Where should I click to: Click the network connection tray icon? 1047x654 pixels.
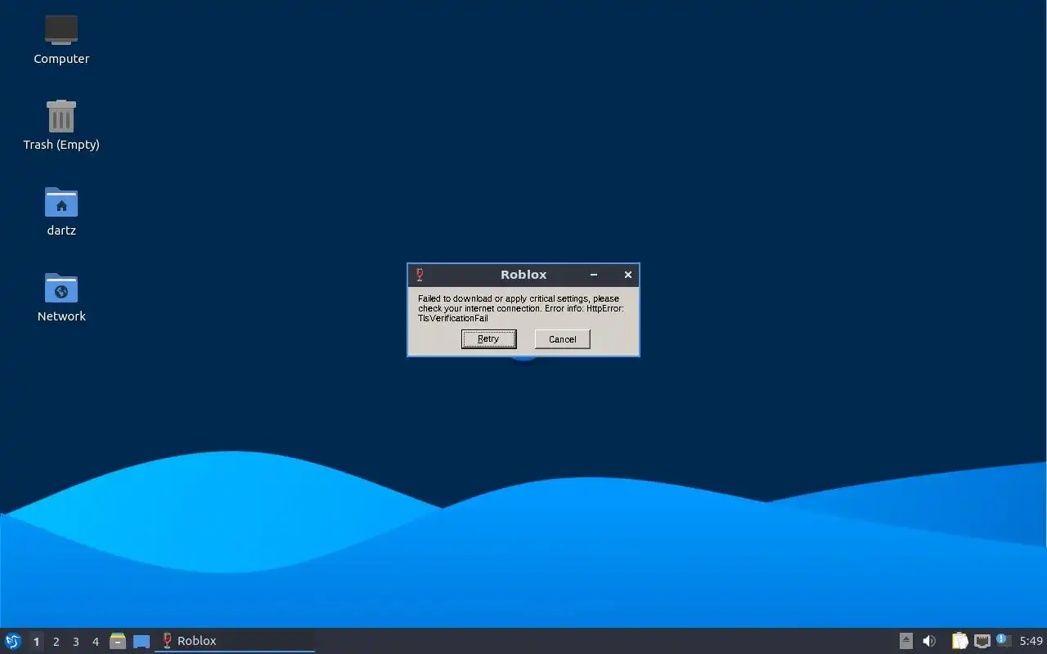pos(982,641)
